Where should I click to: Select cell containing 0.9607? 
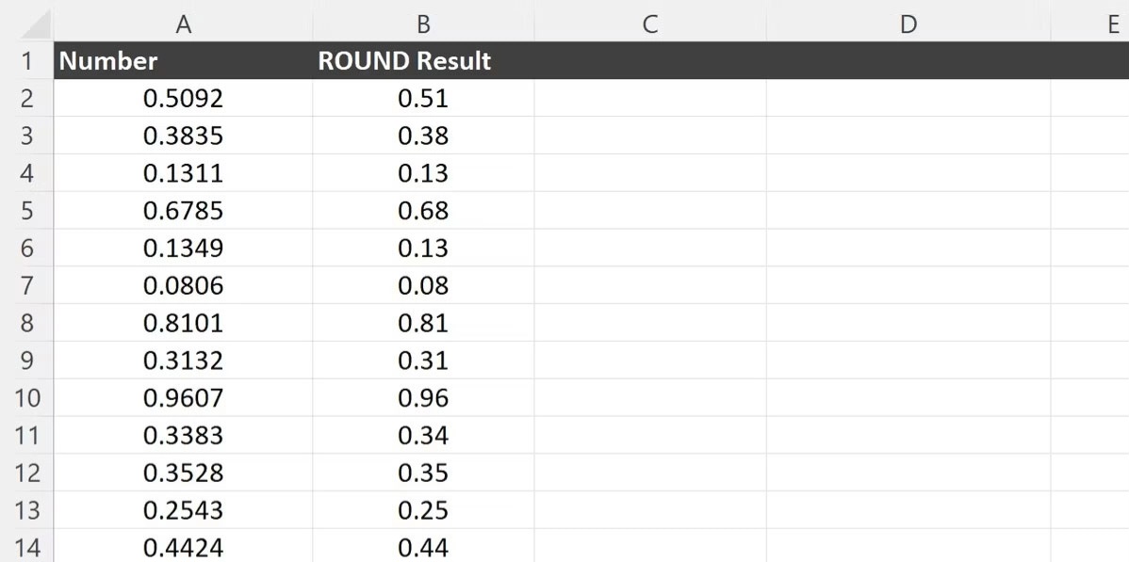tap(184, 398)
